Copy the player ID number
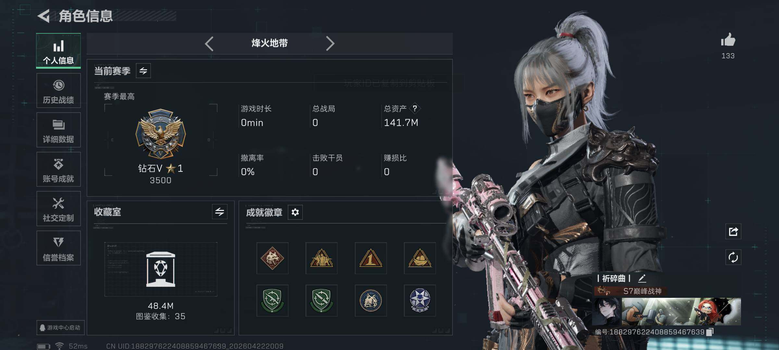The width and height of the screenshot is (779, 350). click(710, 332)
